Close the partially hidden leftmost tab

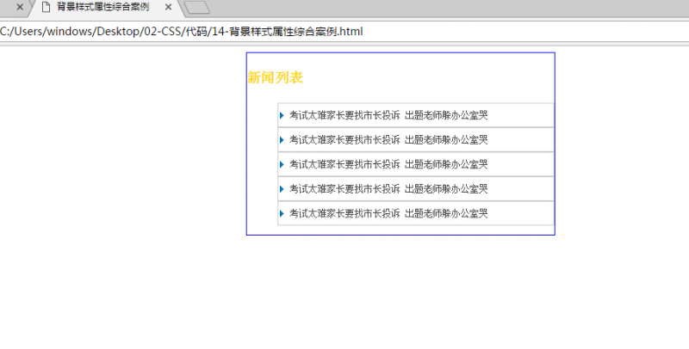(20, 7)
